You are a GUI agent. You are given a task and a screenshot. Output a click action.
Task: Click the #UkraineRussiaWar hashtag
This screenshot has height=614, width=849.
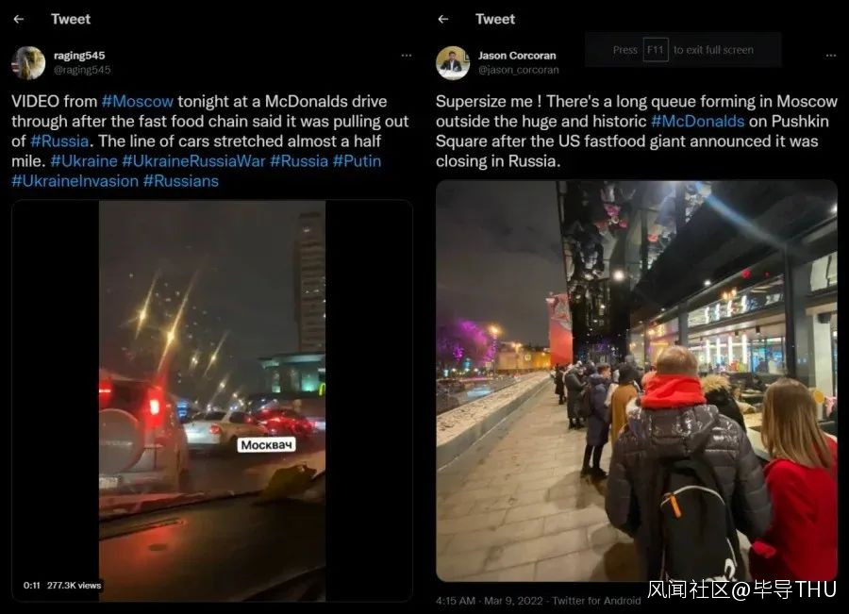(x=193, y=161)
